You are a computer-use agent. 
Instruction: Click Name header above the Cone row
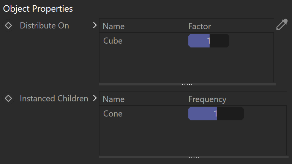point(114,99)
